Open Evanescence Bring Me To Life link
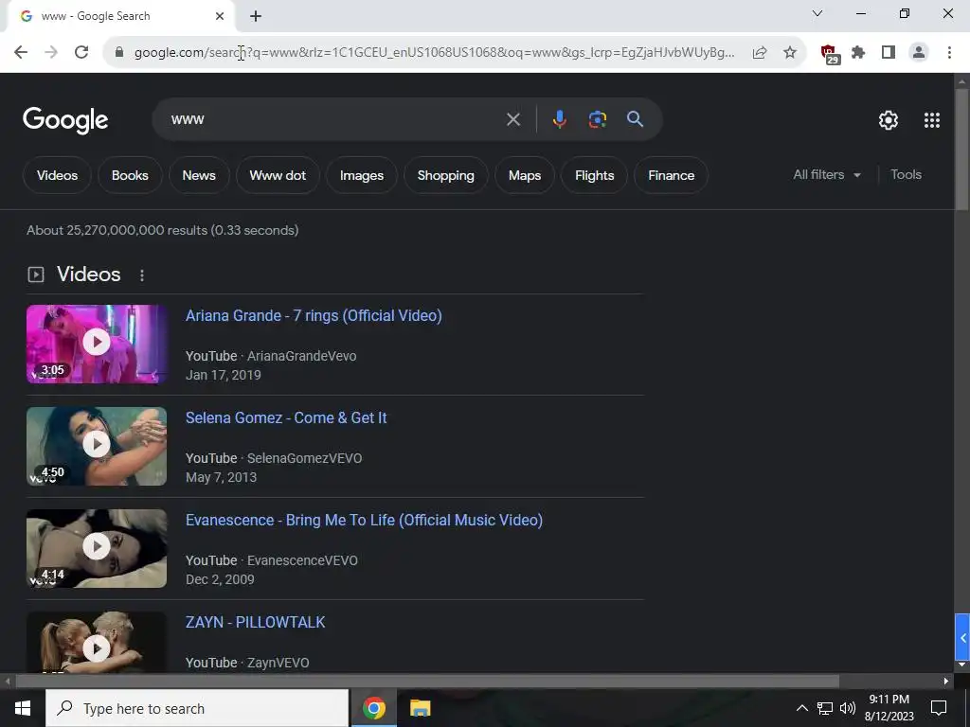Viewport: 970px width, 727px height. pyautogui.click(x=364, y=521)
